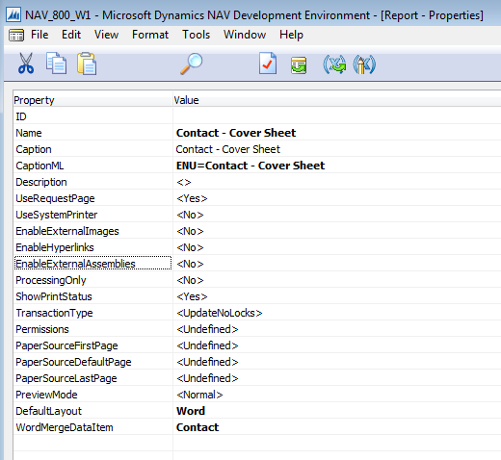501x460 pixels.
Task: Click the EnableExternalAssemblies <No> value
Action: 190,264
